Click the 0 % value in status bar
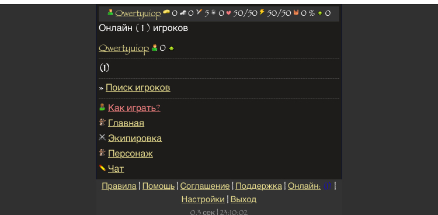The height and width of the screenshot is (215, 438). (x=308, y=13)
